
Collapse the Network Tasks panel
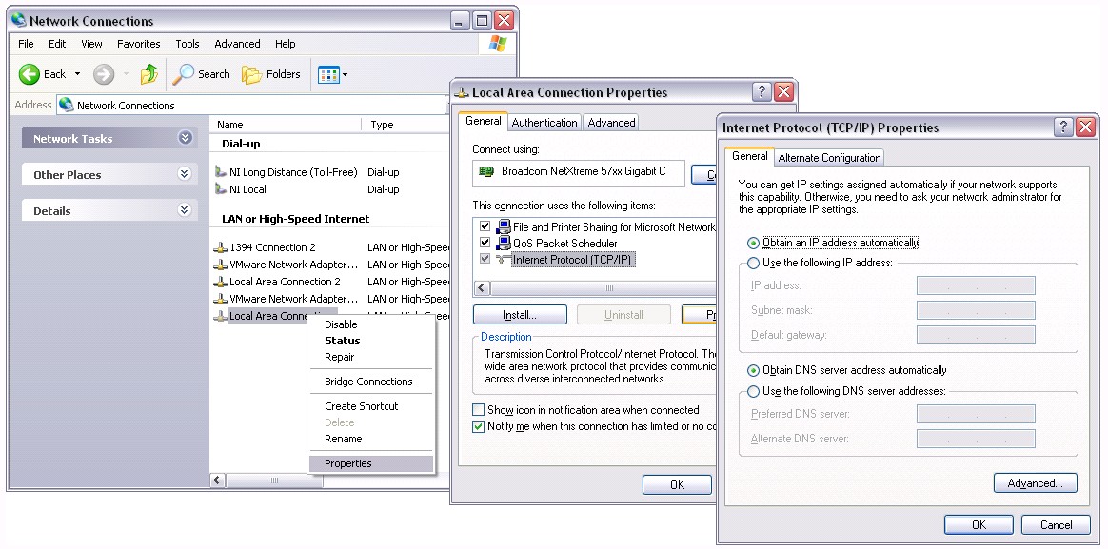coord(185,138)
